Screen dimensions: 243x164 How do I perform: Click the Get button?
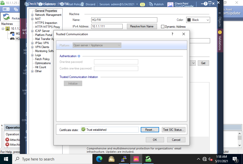pos(203,63)
